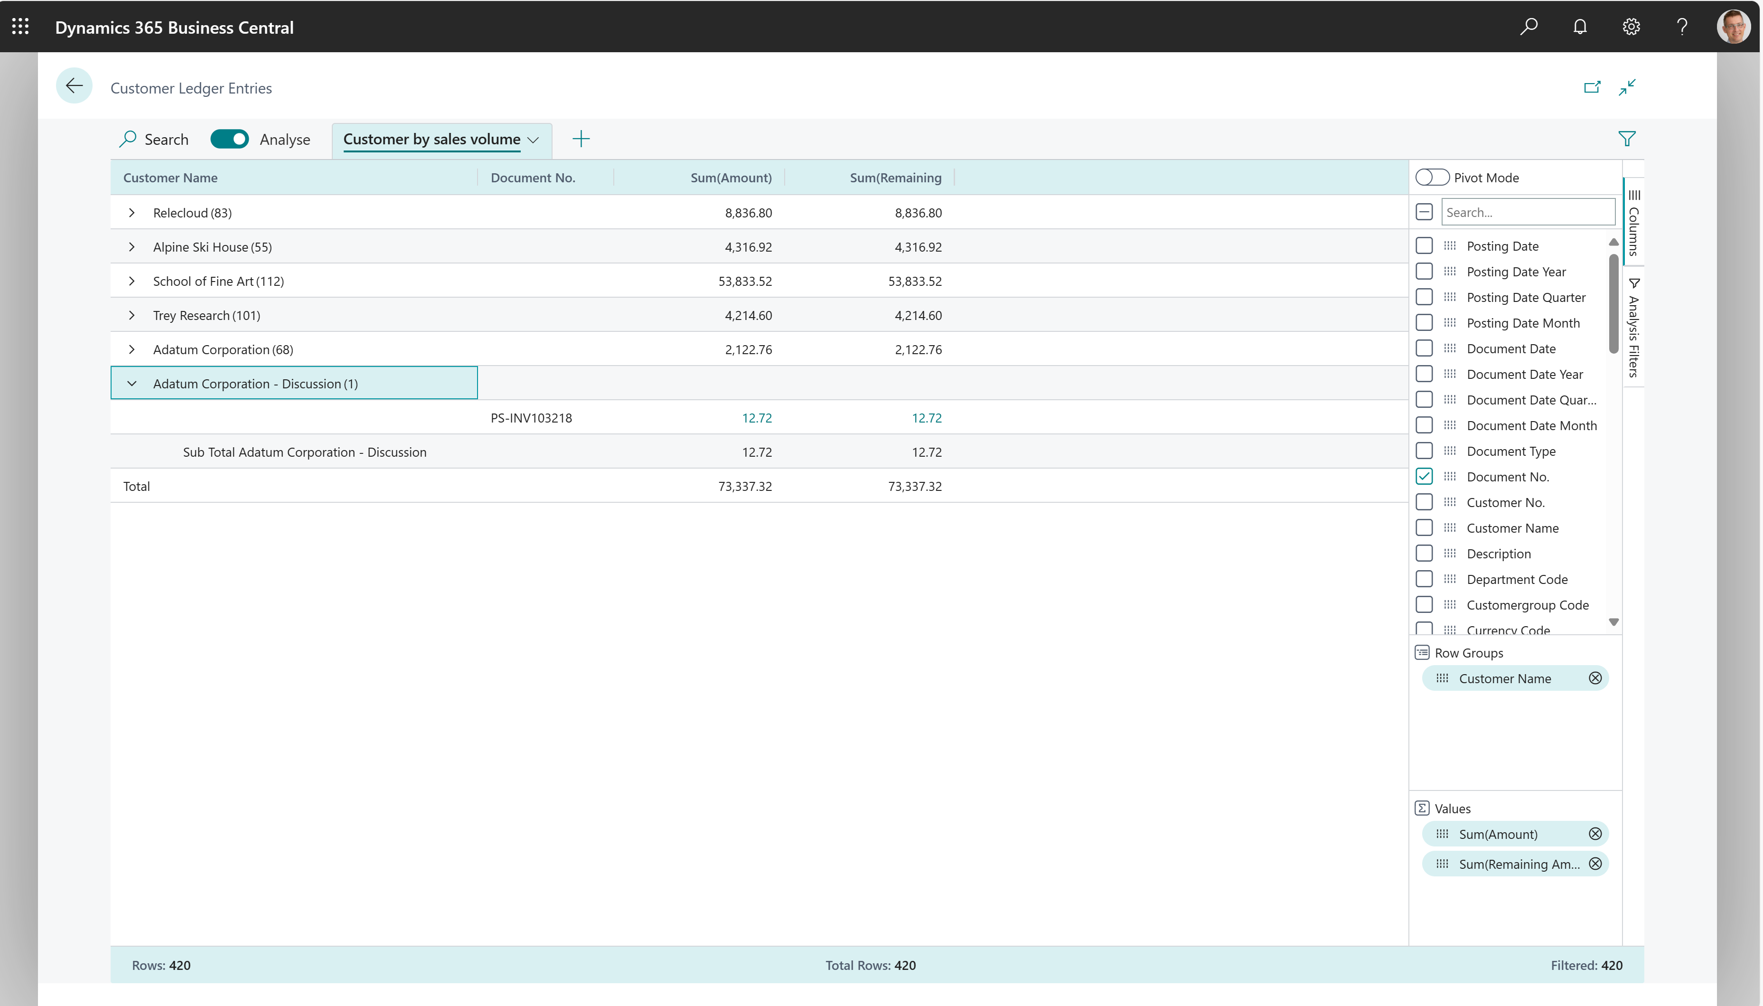1763x1006 pixels.
Task: Collapse Adatum Corporation - Discussion group
Action: point(132,384)
